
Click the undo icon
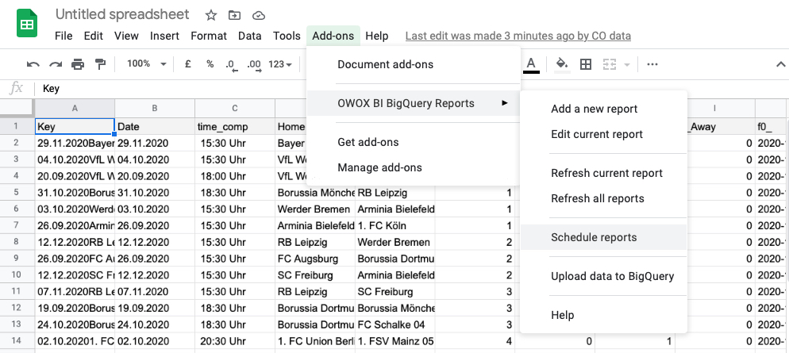pos(33,64)
